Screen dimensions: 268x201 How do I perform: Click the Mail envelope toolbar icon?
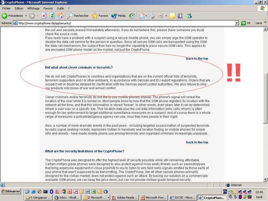142,16
